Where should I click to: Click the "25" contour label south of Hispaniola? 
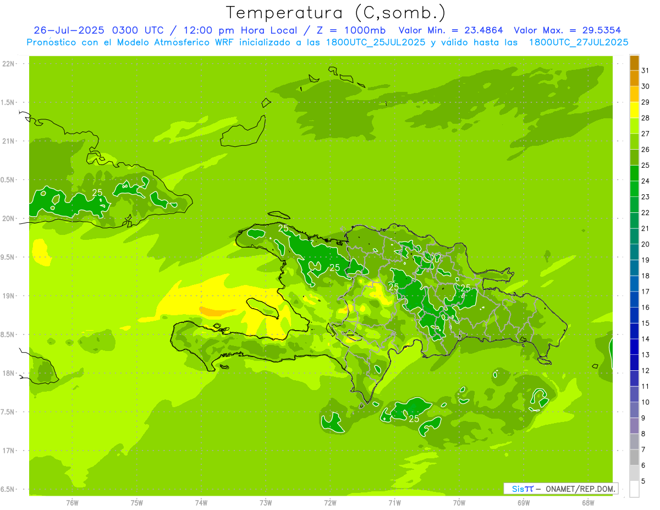[x=414, y=419]
